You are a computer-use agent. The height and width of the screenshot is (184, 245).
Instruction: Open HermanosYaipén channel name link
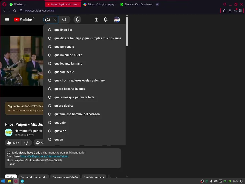tap(27, 131)
